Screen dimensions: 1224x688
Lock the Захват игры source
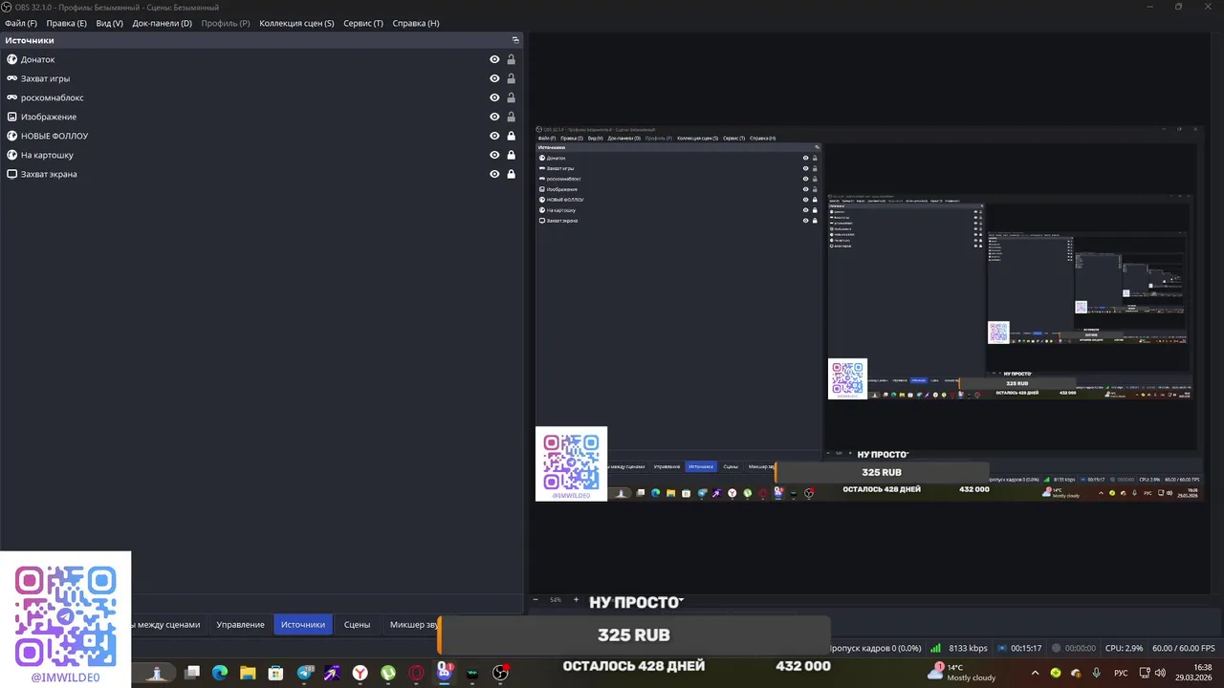coord(512,78)
